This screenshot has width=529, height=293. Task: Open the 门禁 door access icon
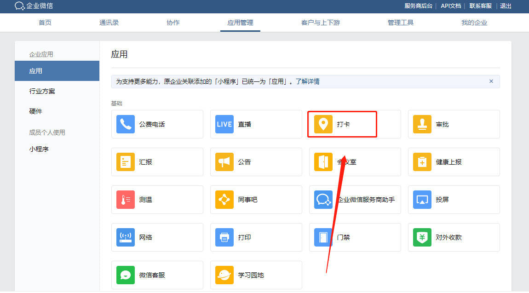(323, 237)
